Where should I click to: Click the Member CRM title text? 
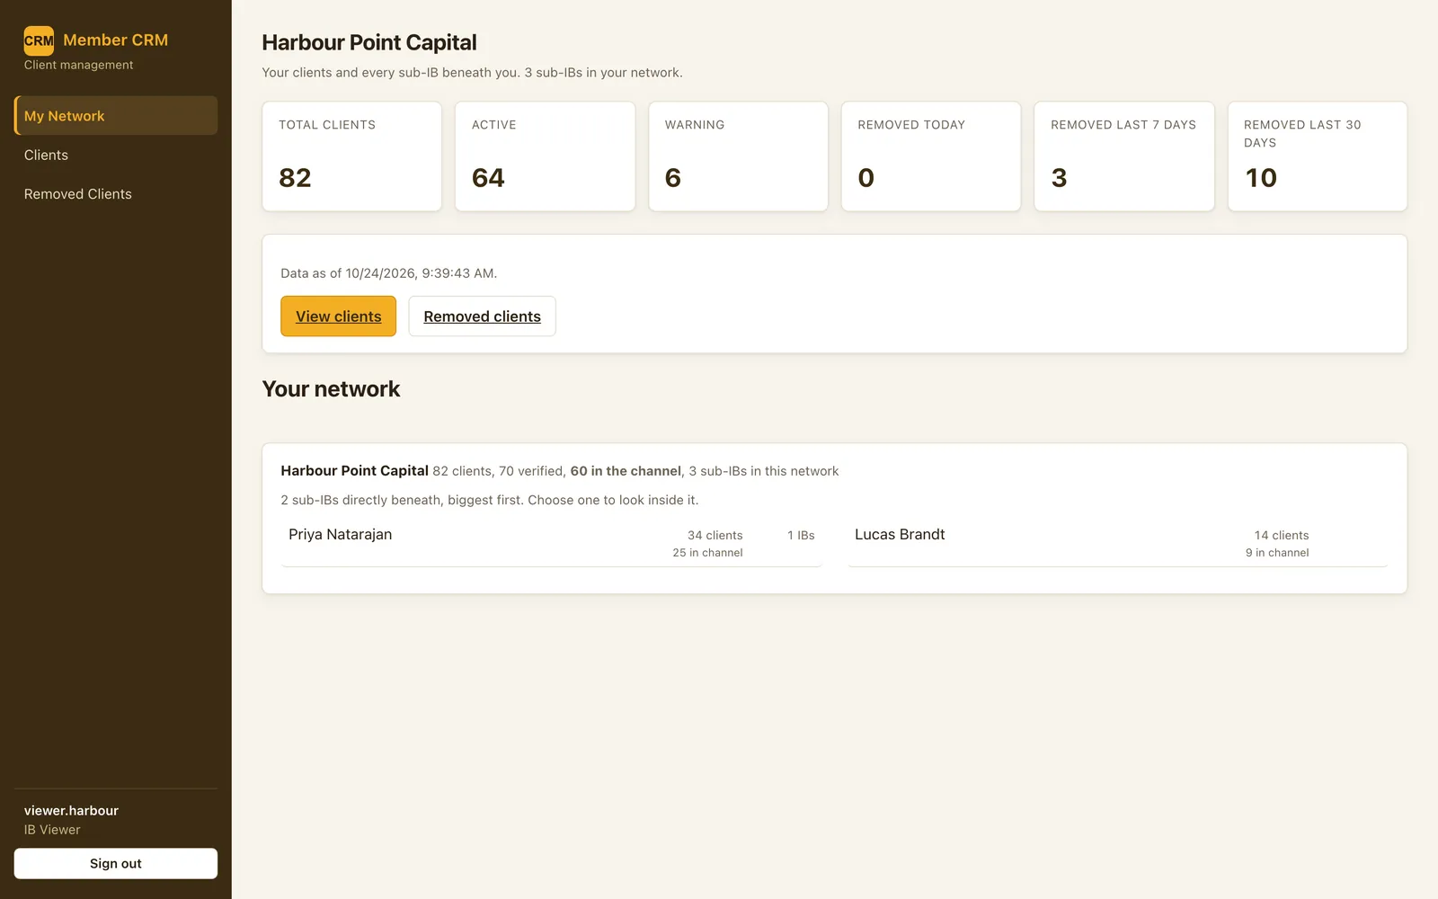[115, 40]
